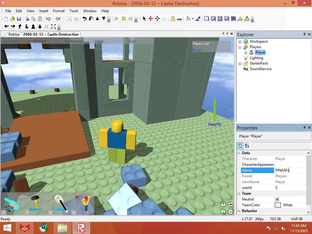The width and height of the screenshot is (312, 234).
Task: Collapse the Team properties section
Action: (x=239, y=193)
